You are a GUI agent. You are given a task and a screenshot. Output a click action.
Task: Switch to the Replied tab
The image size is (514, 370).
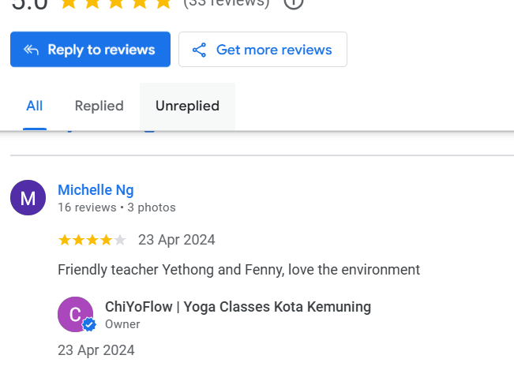99,106
